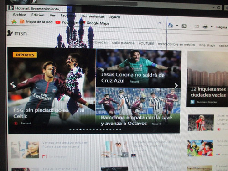Select the fourth carousel dot indicator
This screenshot has width=228, height=171.
click(x=80, y=130)
